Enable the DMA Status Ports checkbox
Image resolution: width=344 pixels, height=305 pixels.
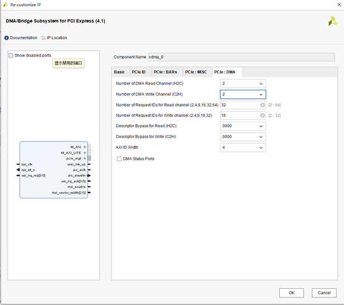pyautogui.click(x=119, y=159)
